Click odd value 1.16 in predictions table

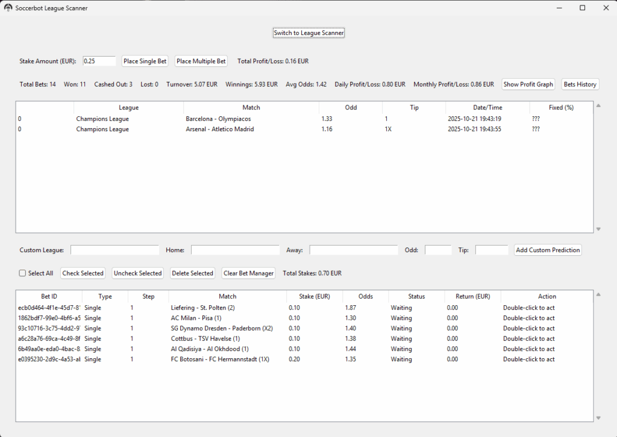(x=327, y=129)
